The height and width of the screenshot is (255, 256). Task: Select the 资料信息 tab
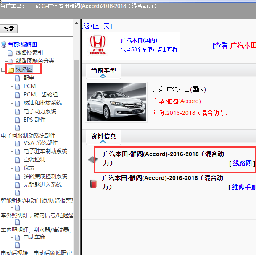pos(103,137)
